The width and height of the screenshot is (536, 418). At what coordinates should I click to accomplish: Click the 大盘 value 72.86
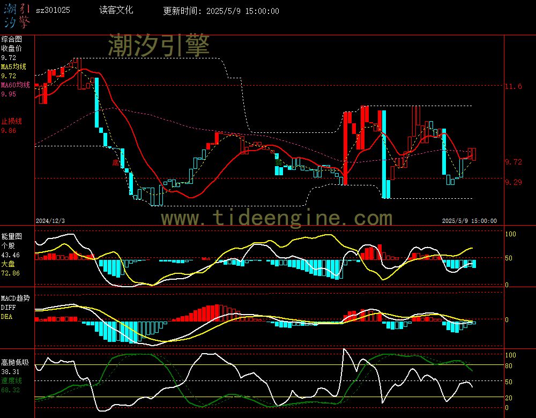coord(10,273)
